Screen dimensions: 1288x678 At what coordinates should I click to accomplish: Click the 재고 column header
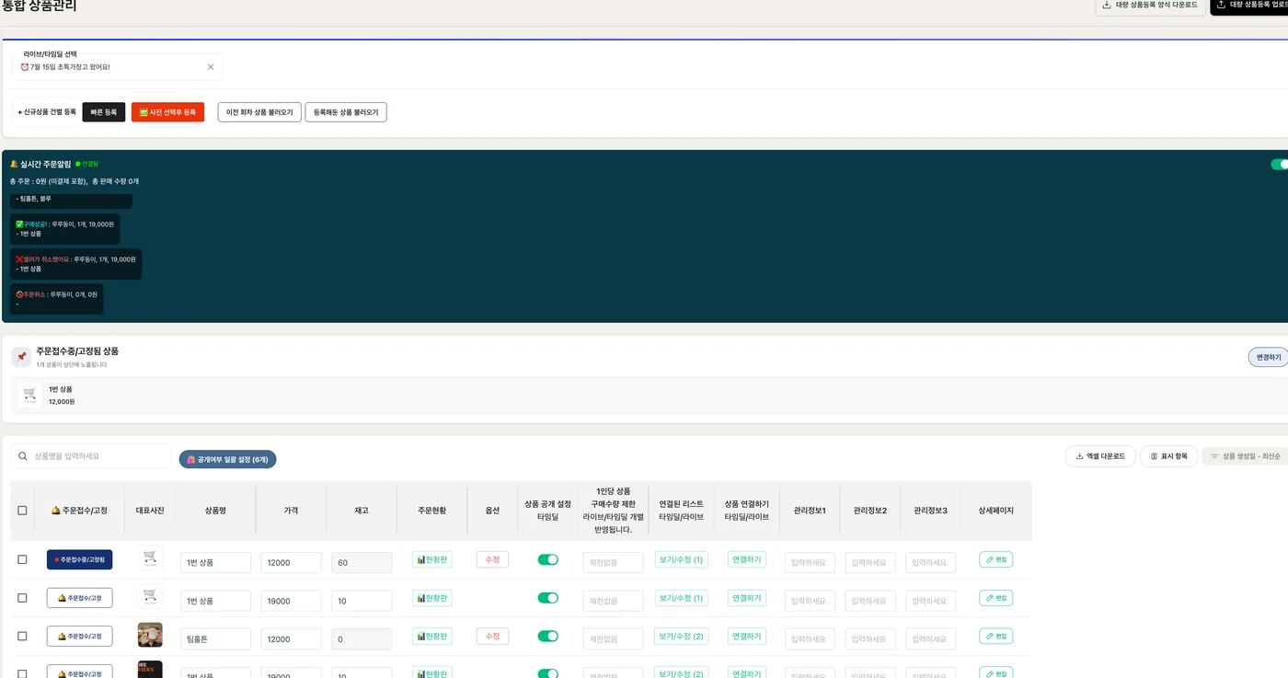[x=362, y=511]
